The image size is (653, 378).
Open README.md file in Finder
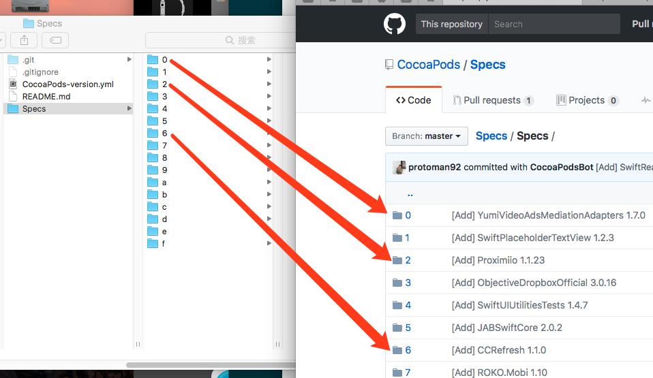(46, 97)
